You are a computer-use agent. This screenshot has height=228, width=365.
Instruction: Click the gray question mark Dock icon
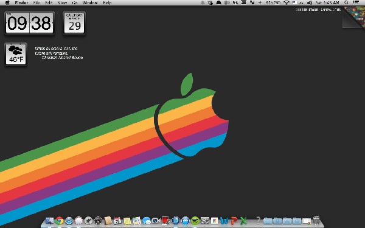pos(258,220)
